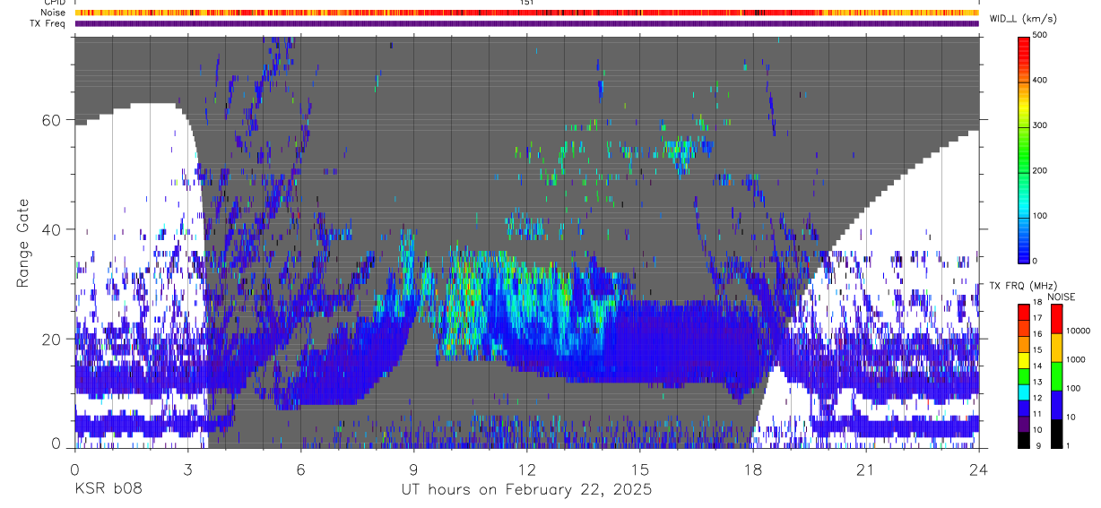
Task: Click the 400 tick on width colorbar
Action: click(1041, 81)
